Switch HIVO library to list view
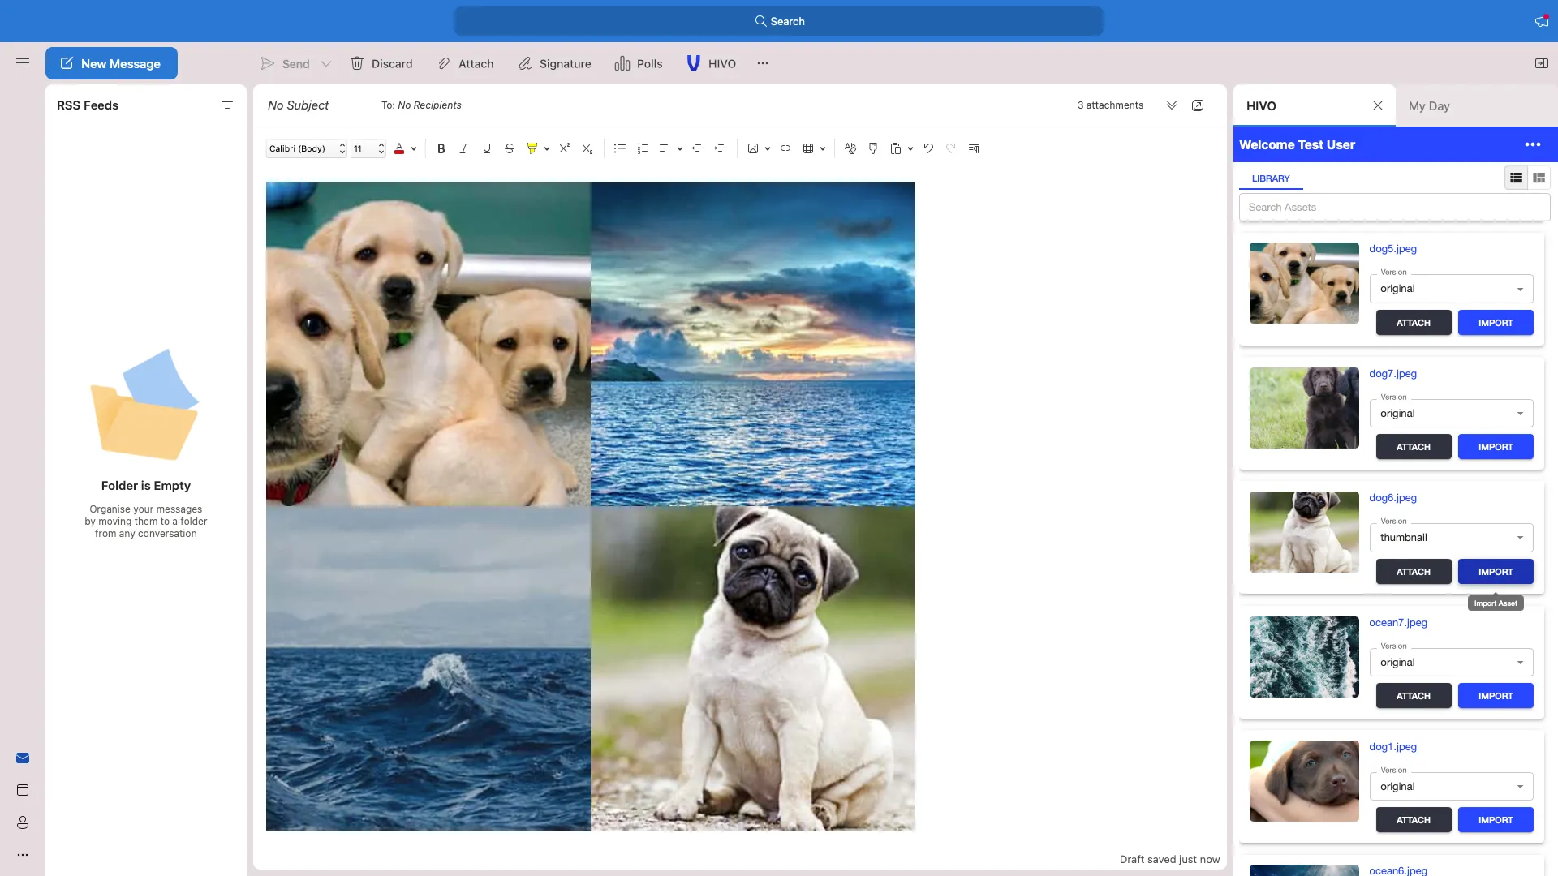Screen dimensions: 1558x876 1516,178
